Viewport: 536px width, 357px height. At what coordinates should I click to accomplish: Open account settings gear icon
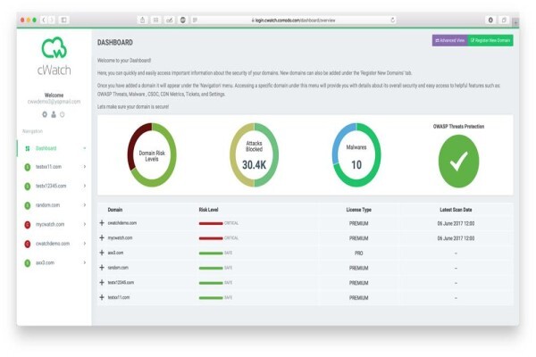coord(45,114)
